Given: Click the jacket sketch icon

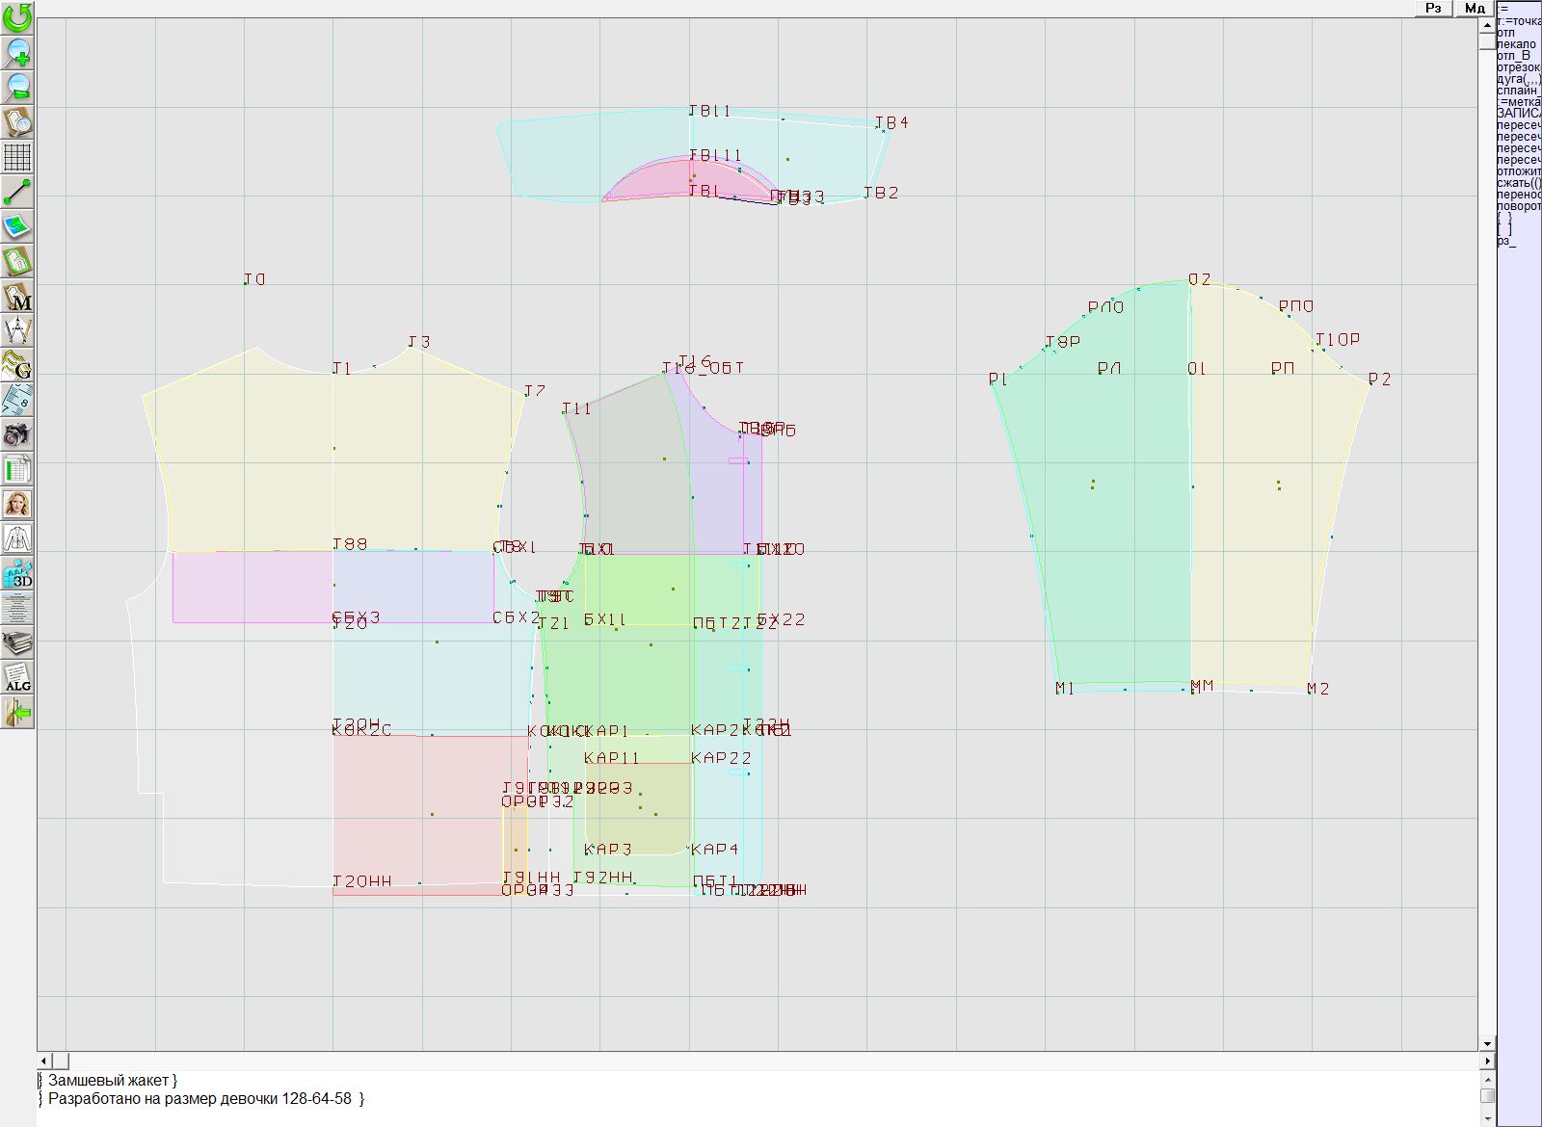Looking at the screenshot, I should point(17,538).
